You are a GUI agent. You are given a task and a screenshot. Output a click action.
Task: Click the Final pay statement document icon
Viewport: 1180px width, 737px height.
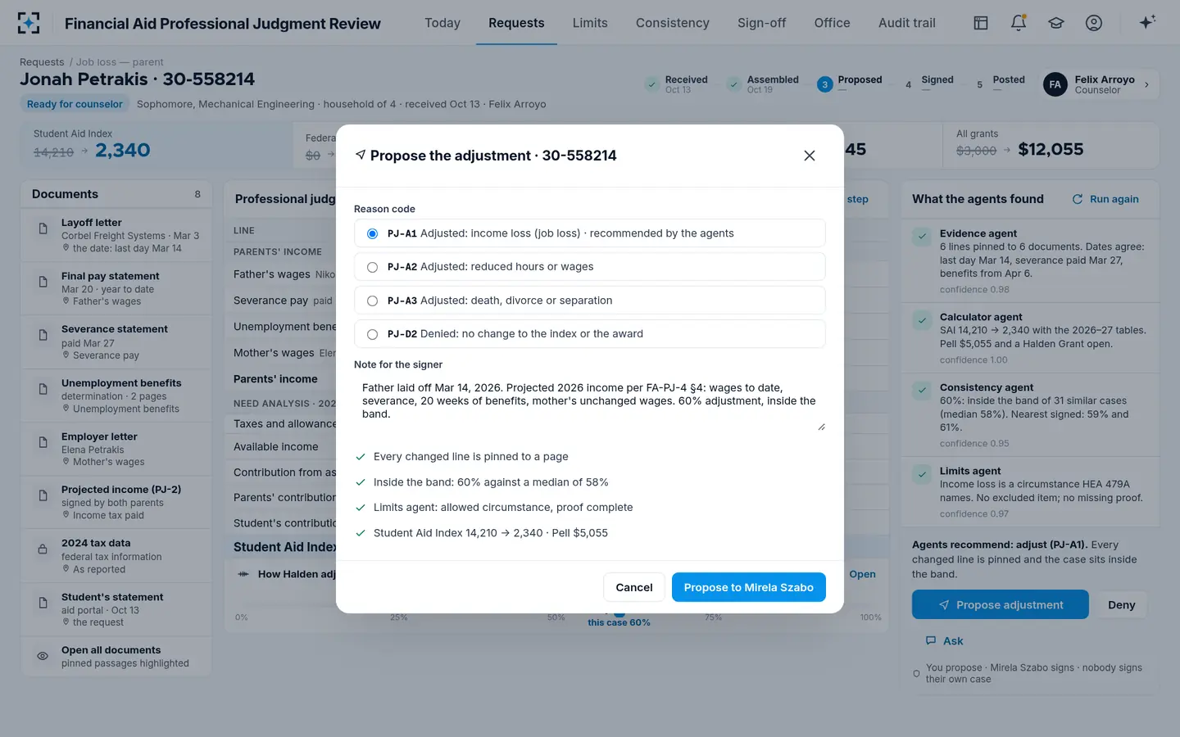(43, 282)
